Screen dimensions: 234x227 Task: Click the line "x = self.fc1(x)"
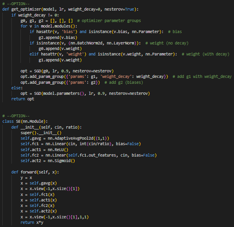click(x=37, y=195)
